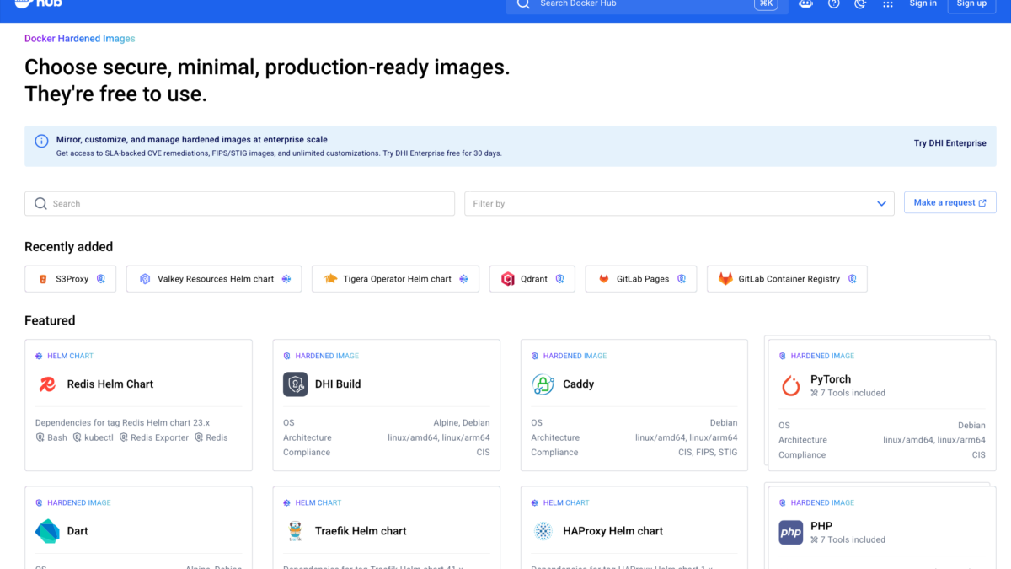Click kubectl dependency in Redis Helm card
1011x569 pixels.
tap(93, 437)
